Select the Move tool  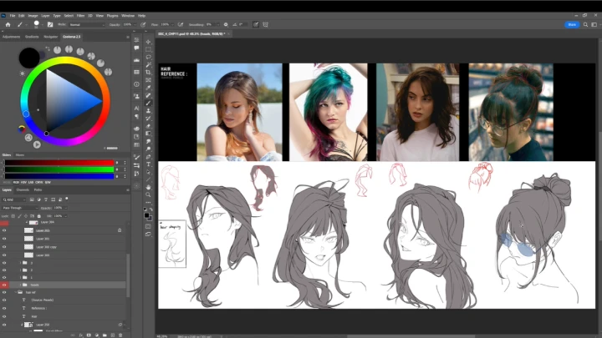tap(148, 42)
